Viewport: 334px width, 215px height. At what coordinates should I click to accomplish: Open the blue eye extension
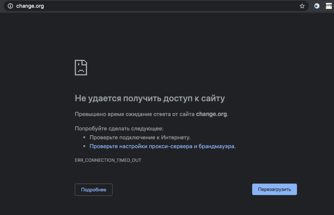pos(317,6)
